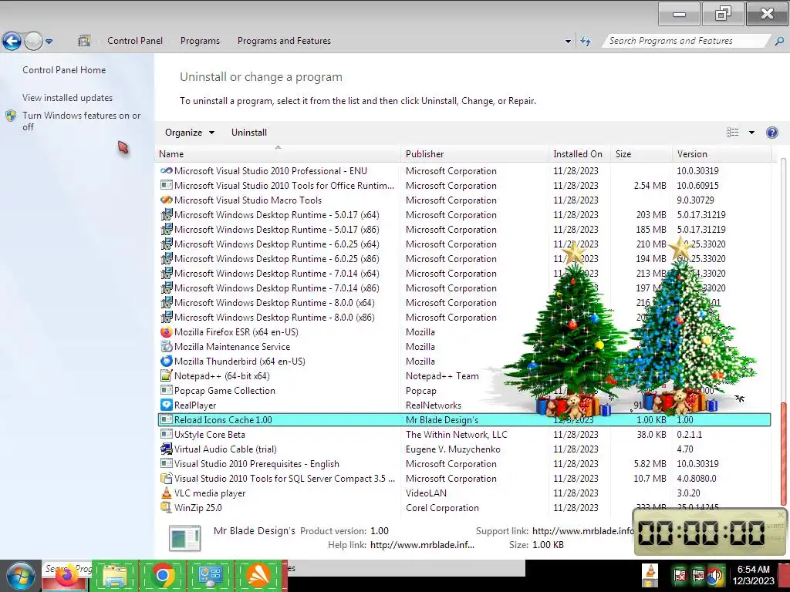The height and width of the screenshot is (592, 790).
Task: Click the Windows features shield icon
Action: [x=11, y=116]
